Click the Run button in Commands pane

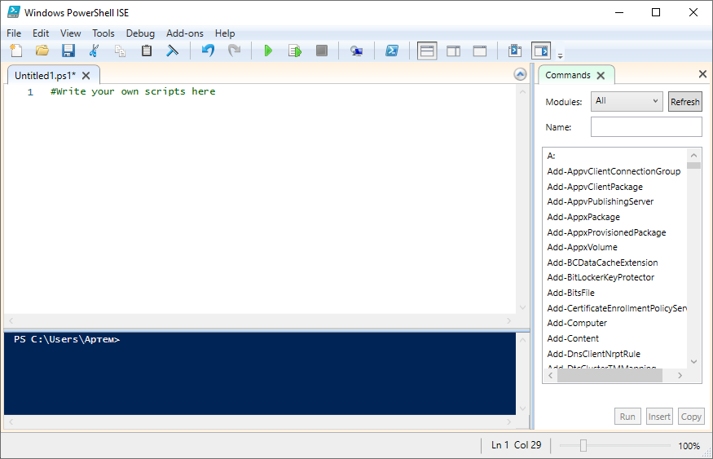pos(627,417)
